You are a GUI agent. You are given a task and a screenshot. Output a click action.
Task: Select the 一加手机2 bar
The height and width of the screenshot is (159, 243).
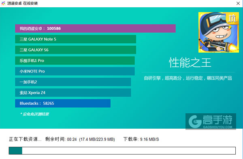pyautogui.click(x=73, y=82)
